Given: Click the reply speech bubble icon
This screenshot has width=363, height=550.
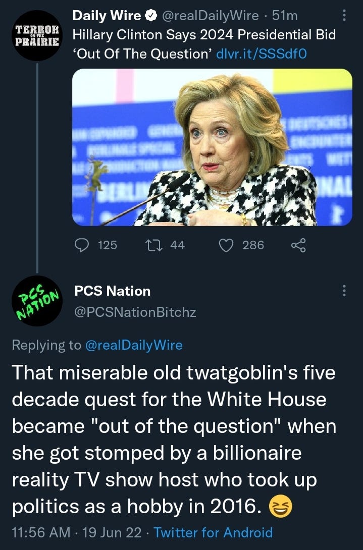Looking at the screenshot, I should [82, 245].
